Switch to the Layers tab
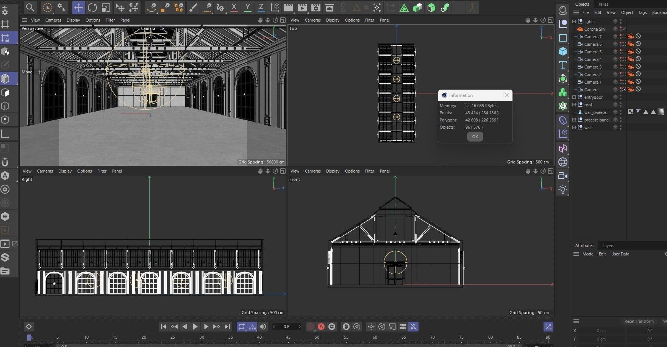667x347 pixels. click(608, 246)
